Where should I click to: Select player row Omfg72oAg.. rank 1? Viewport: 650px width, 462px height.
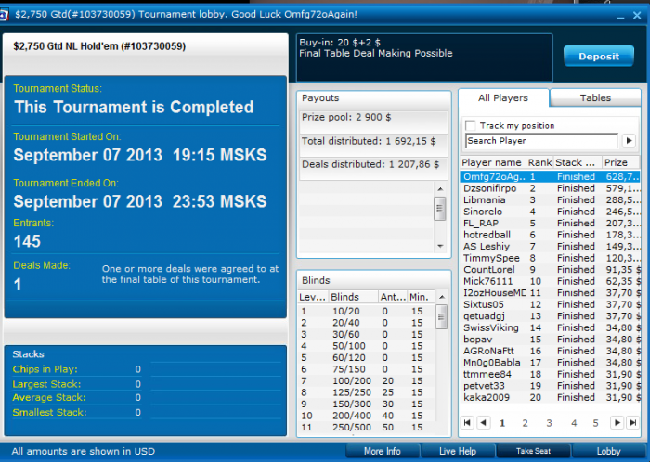pos(550,177)
